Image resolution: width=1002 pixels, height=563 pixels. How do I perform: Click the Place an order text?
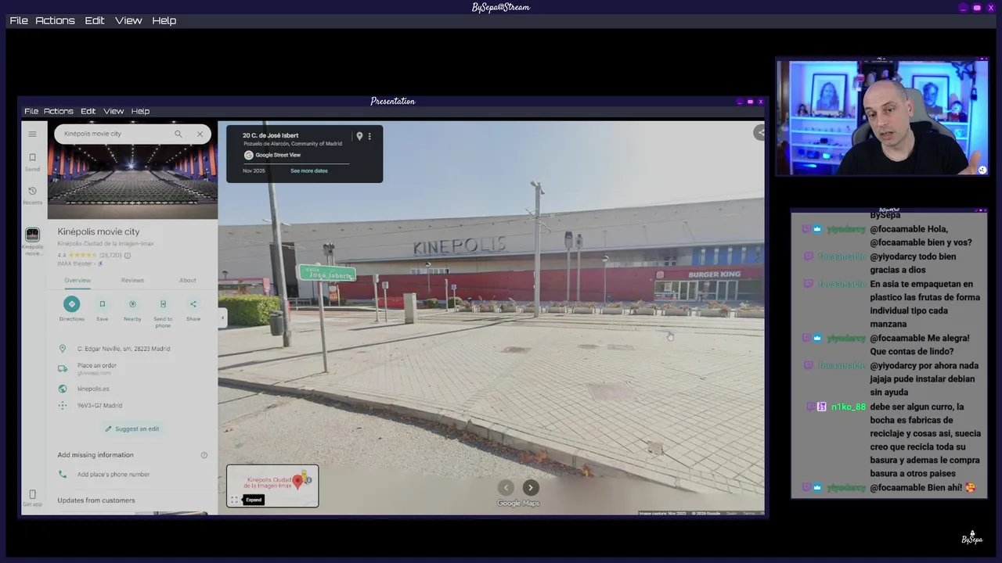click(x=97, y=365)
